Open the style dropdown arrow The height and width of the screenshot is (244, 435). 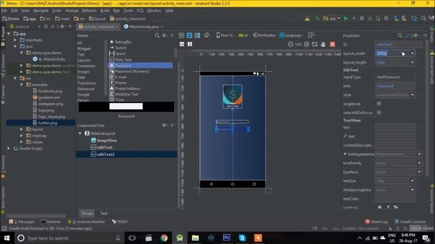(413, 95)
